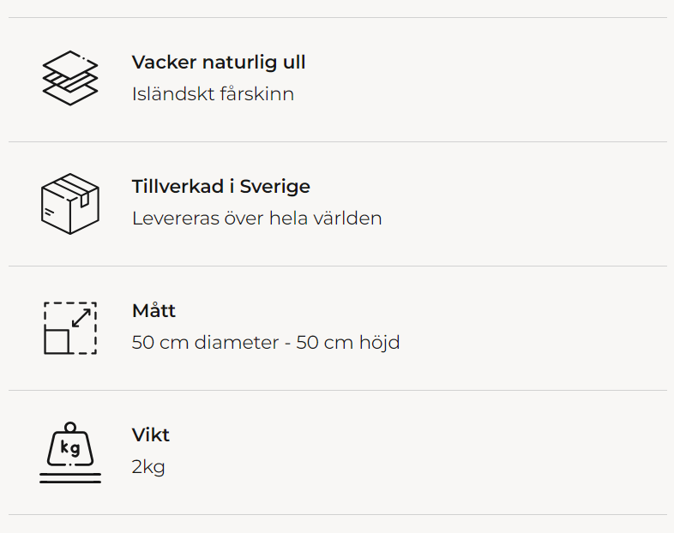The height and width of the screenshot is (533, 674).
Task: Click the '2kg' weight value
Action: pos(148,467)
